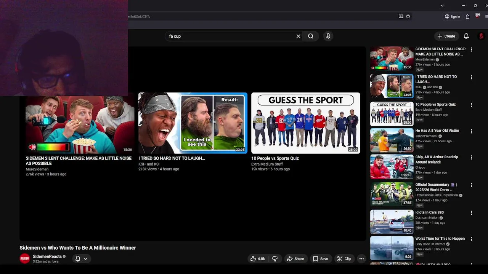488x274 pixels.
Task: Open options for sidebar Sidemen Silent Challenge
Action: (471, 49)
